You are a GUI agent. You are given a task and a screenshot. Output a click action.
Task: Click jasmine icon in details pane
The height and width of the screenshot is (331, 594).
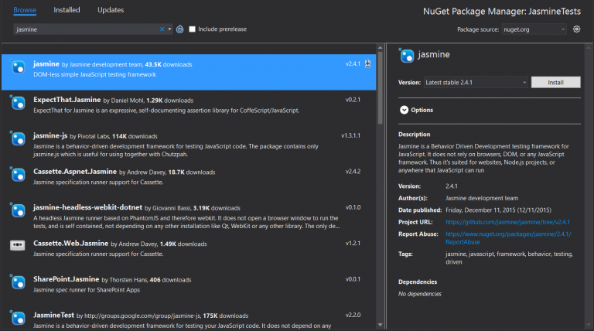click(x=407, y=56)
